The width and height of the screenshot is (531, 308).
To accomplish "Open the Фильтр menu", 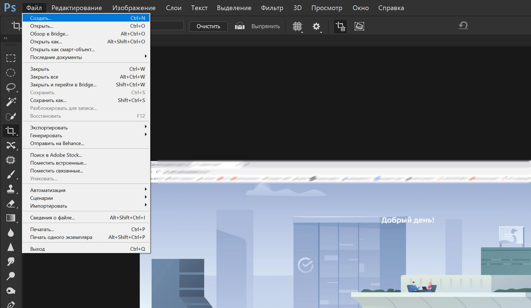I will [x=272, y=8].
